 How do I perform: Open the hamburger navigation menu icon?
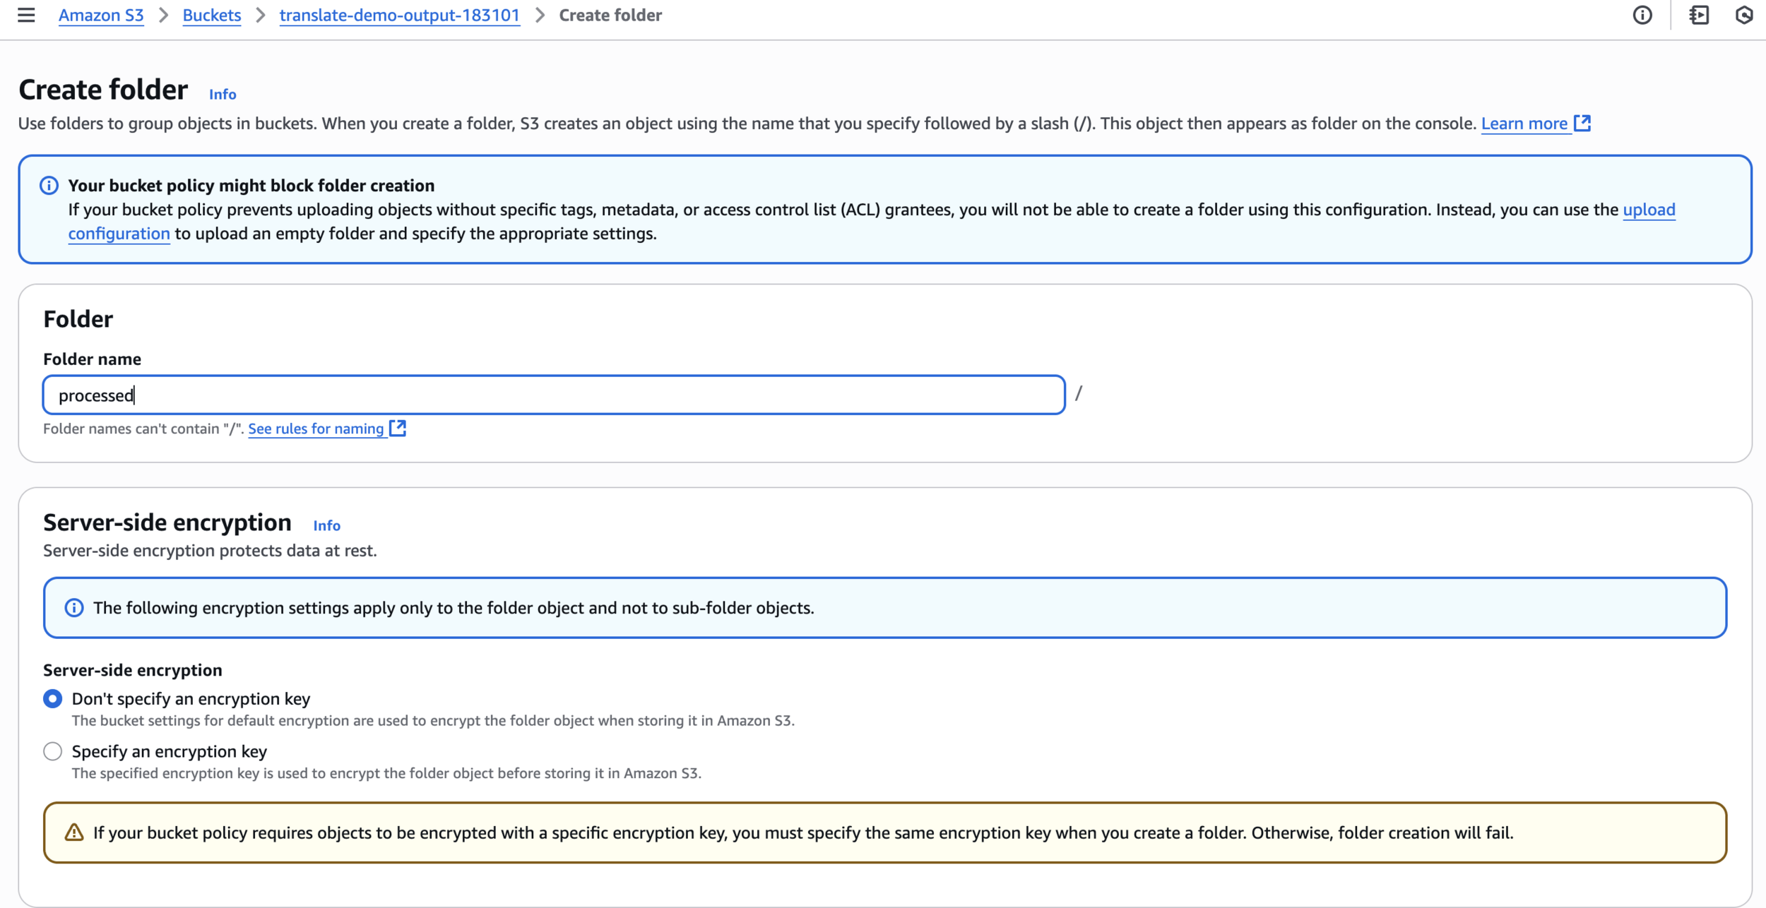(26, 15)
